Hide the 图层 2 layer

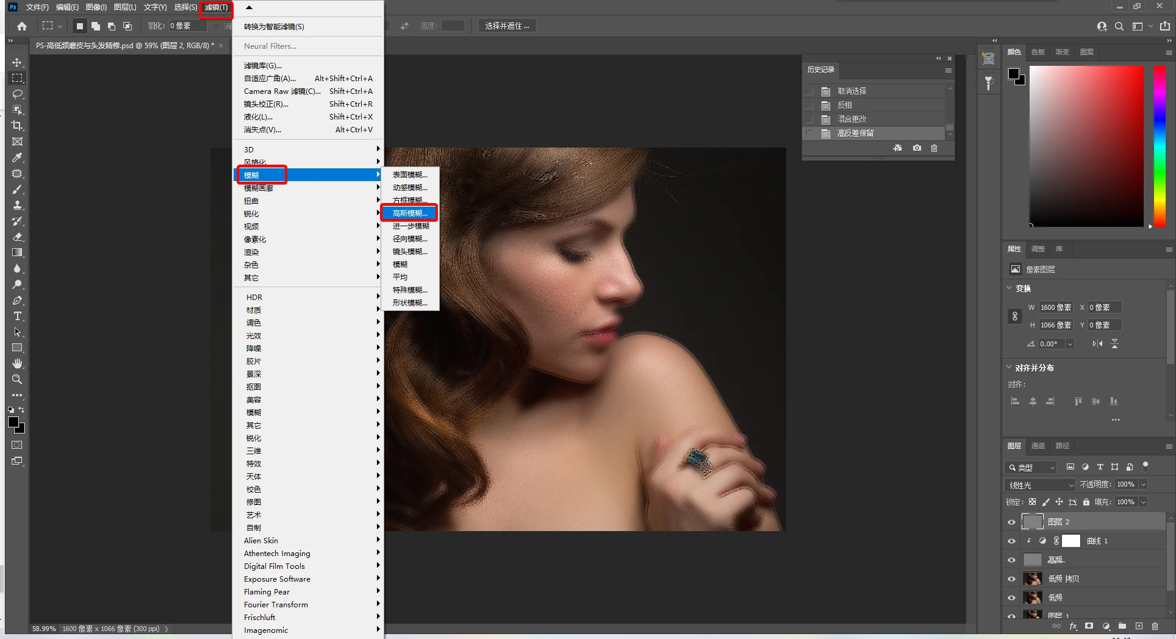point(1011,522)
